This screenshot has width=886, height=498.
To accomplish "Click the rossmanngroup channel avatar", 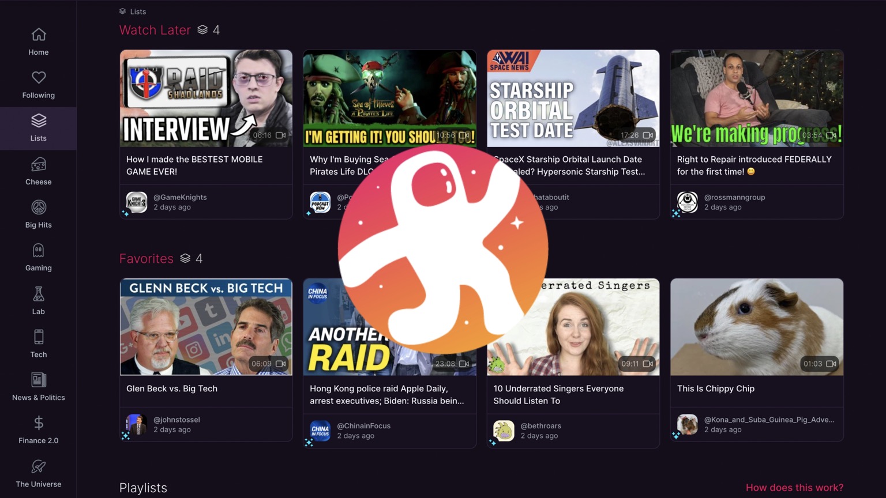I will coord(688,202).
